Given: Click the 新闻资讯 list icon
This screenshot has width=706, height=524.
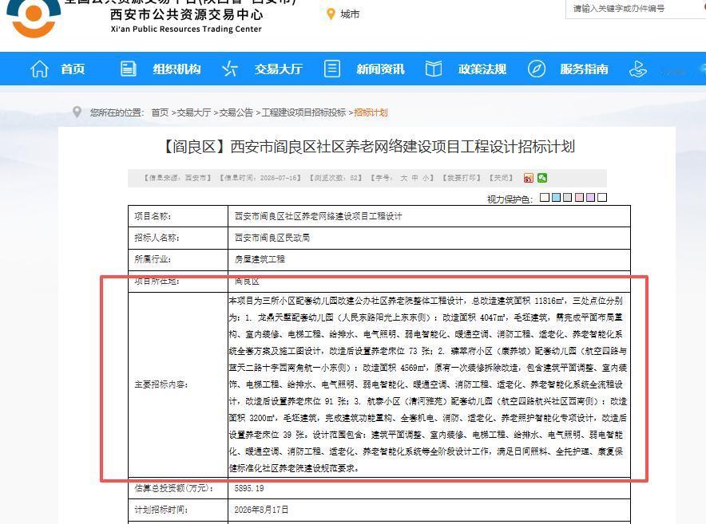Looking at the screenshot, I should click(x=332, y=69).
